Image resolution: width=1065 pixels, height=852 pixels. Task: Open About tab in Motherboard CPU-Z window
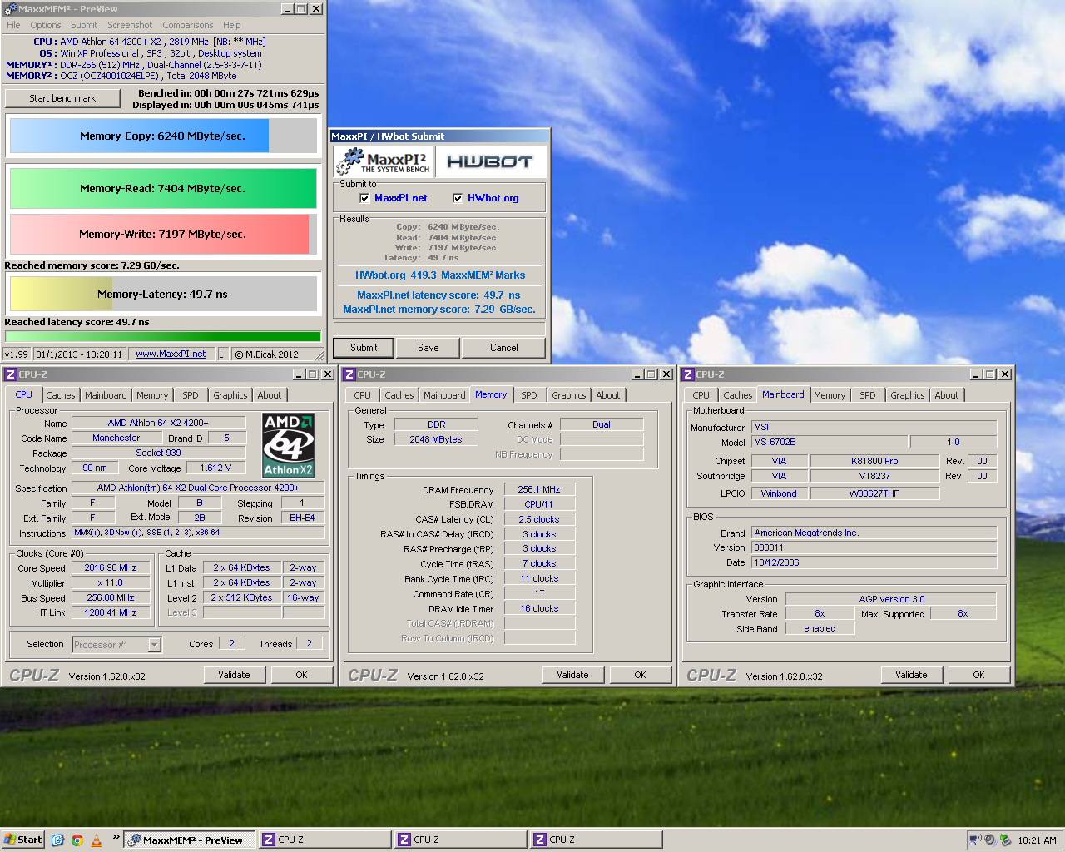point(947,395)
